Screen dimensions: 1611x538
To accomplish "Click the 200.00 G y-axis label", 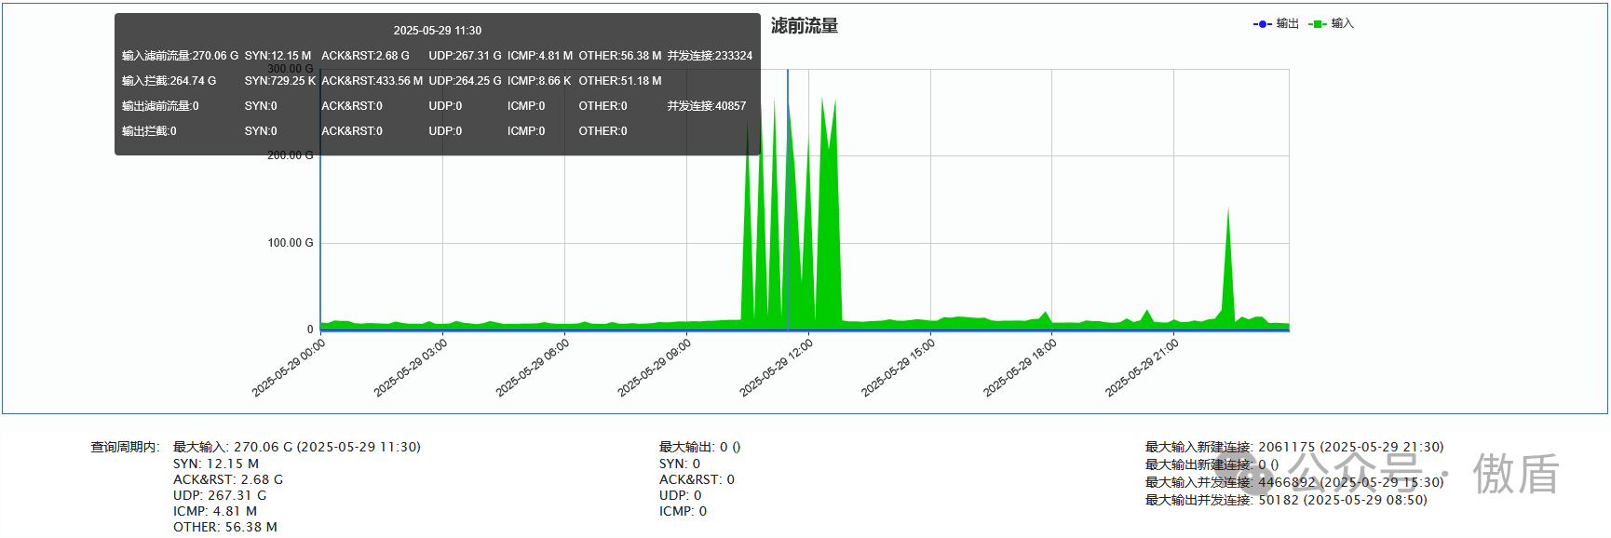I will (x=291, y=155).
